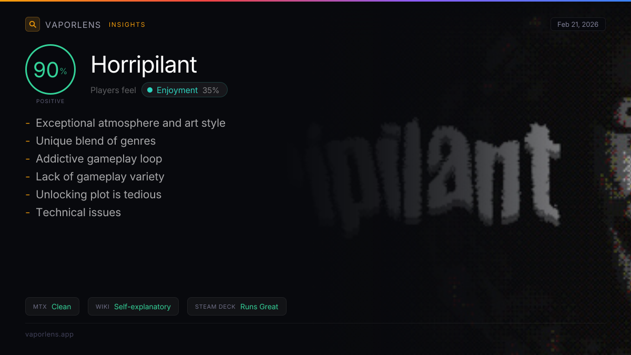Select the Feb 21, 2026 date badge
The width and height of the screenshot is (631, 355).
578,24
